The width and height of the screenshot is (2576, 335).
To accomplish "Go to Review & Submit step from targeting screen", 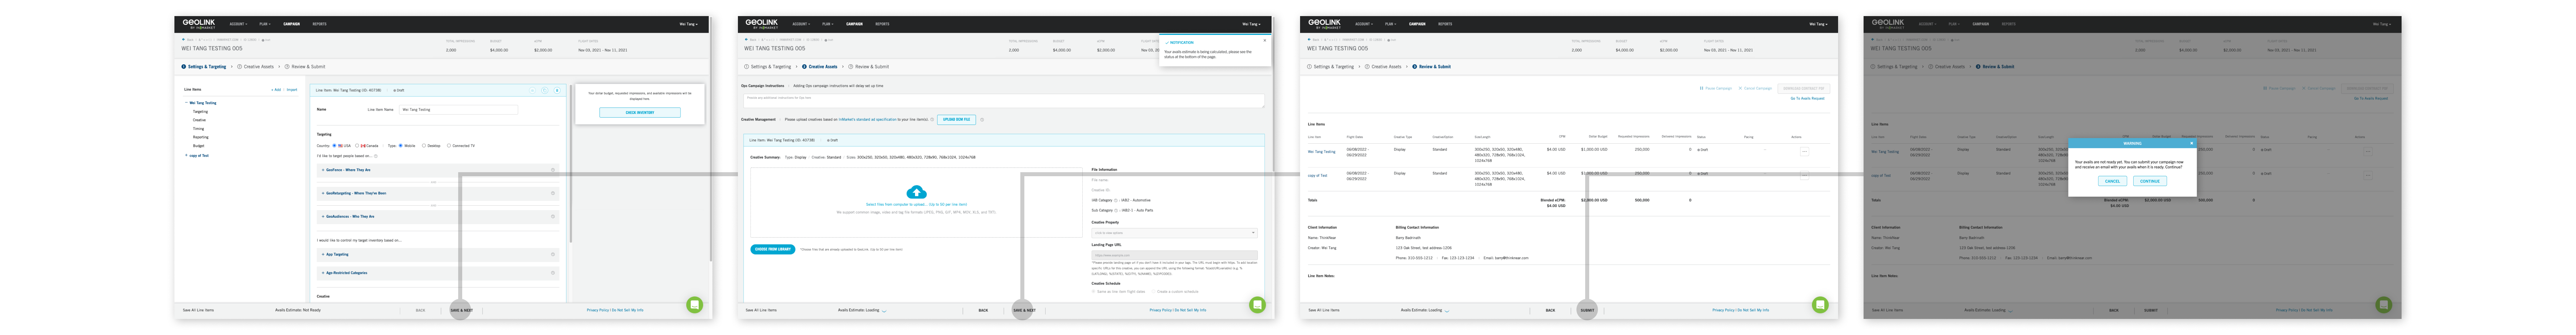I will pos(305,67).
